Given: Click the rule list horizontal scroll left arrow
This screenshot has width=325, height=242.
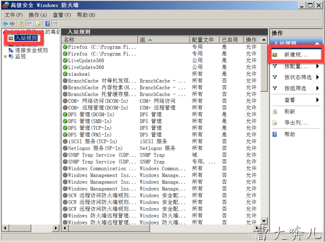Looking at the screenshot, I should click(x=65, y=228).
